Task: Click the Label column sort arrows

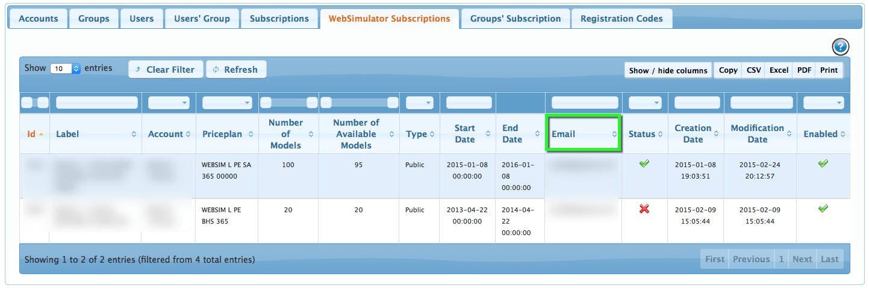Action: (x=134, y=134)
